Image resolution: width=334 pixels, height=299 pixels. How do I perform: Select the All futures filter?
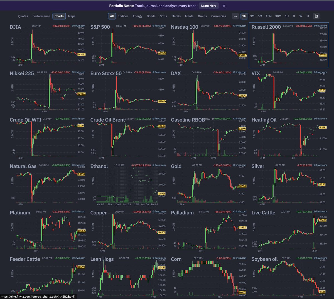pyautogui.click(x=112, y=16)
